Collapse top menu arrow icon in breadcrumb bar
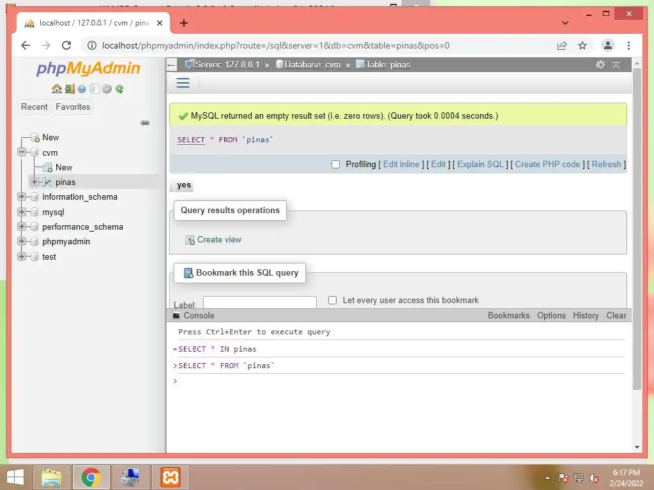Image resolution: width=654 pixels, height=490 pixels. 616,64
